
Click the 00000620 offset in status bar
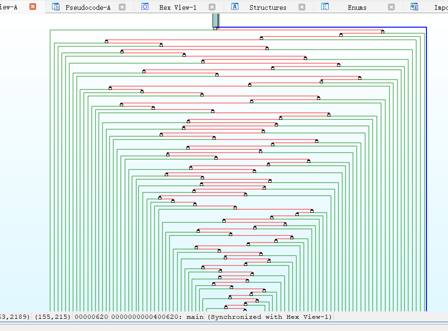click(91, 317)
